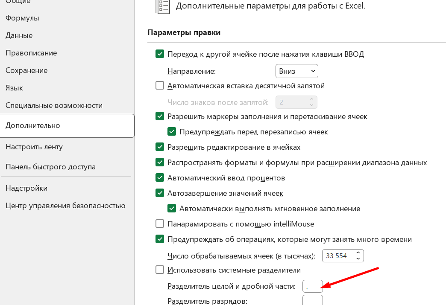Toggle Разрешить маркеры заполнения и перетаскивание ячеек
The width and height of the screenshot is (446, 305).
coord(160,116)
